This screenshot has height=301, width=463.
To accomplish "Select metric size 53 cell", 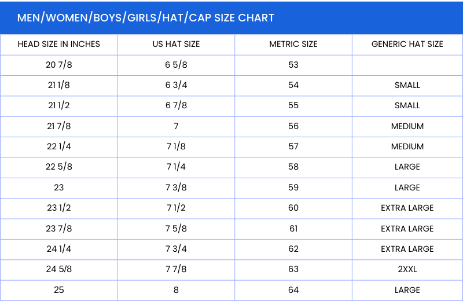I will point(293,64).
